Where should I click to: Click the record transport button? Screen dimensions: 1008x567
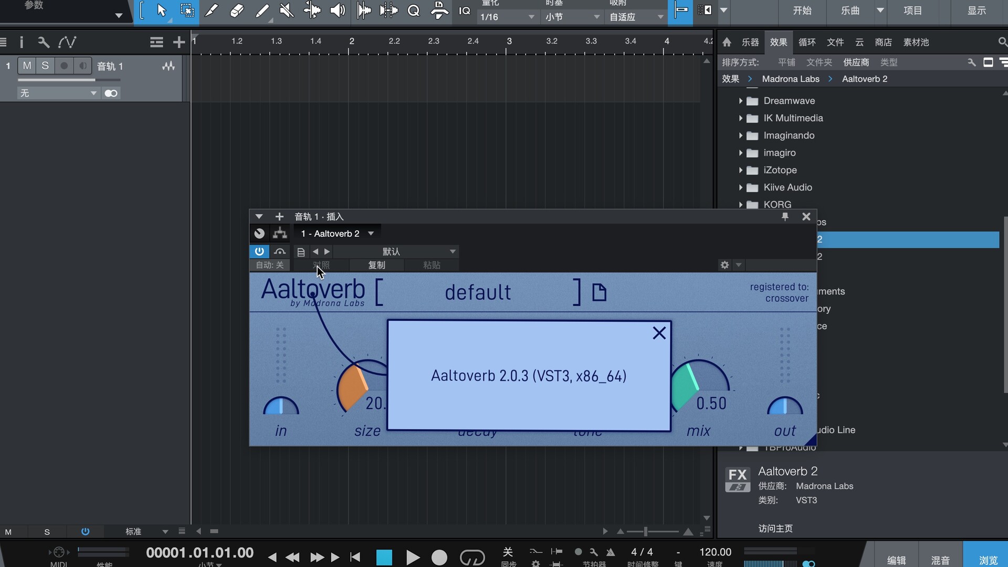pos(439,557)
